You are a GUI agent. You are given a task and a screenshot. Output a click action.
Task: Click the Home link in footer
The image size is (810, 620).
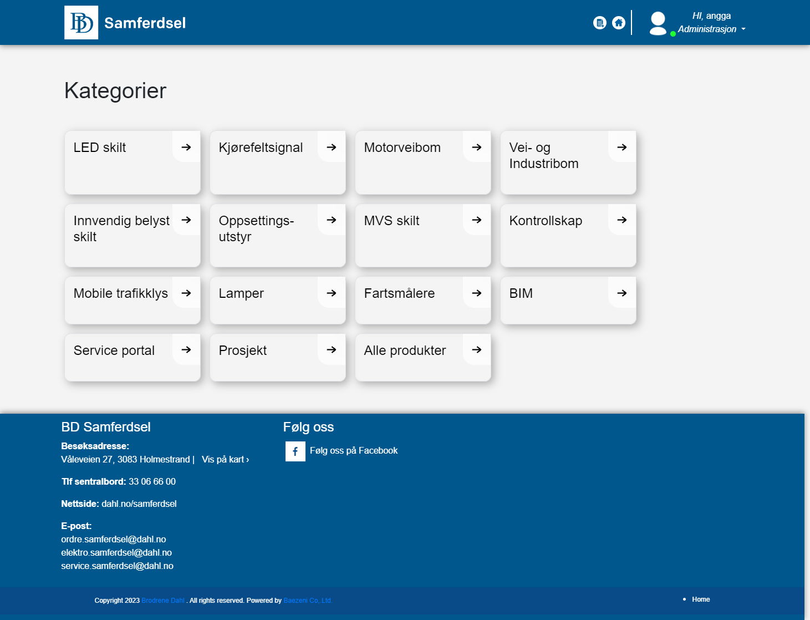[701, 599]
